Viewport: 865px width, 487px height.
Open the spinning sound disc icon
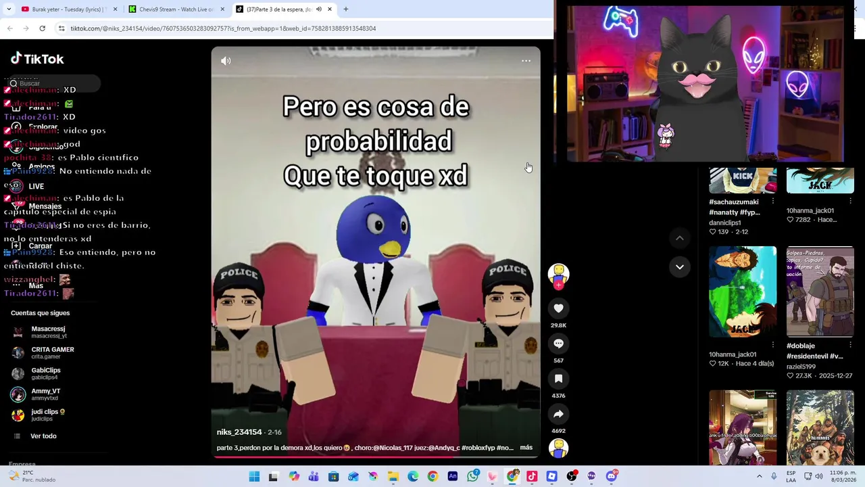coord(558,448)
